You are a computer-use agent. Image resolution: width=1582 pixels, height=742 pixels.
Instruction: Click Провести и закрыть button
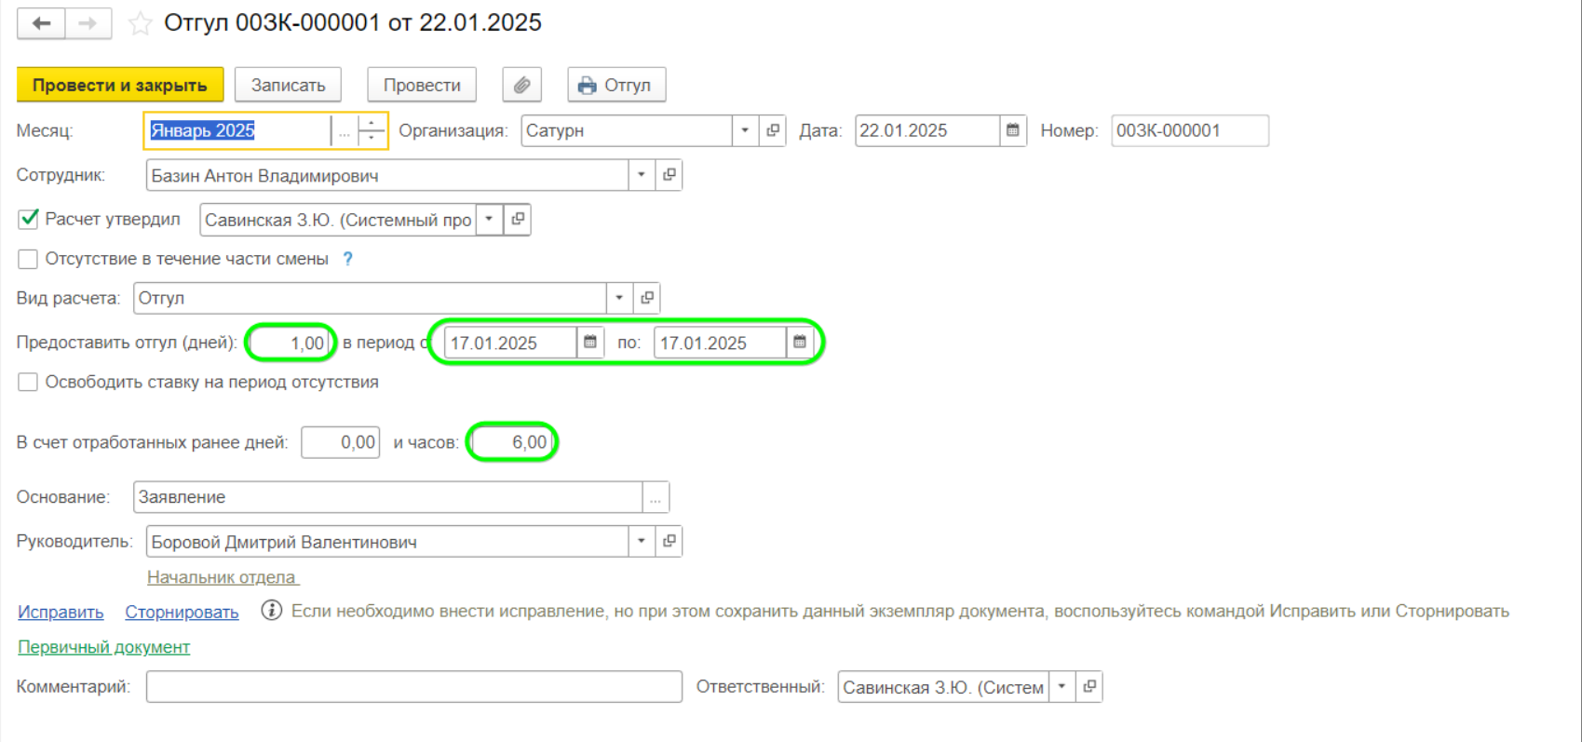tap(120, 85)
